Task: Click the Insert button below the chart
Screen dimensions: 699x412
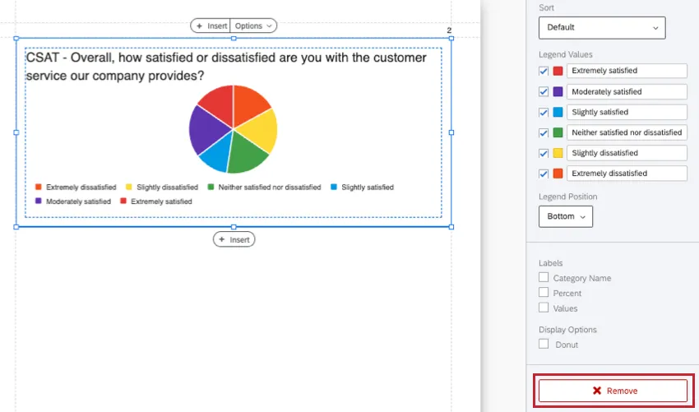Action: (x=234, y=239)
